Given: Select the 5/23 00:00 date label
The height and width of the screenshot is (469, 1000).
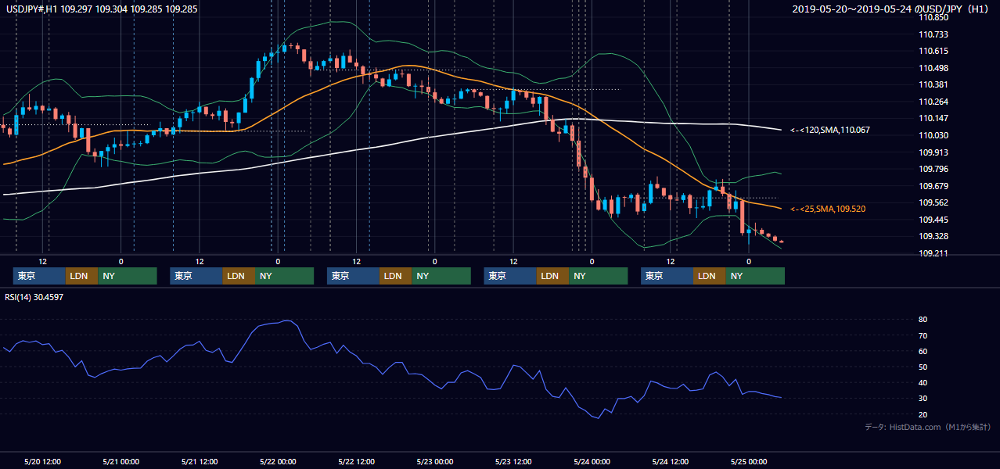Looking at the screenshot, I should click(434, 461).
